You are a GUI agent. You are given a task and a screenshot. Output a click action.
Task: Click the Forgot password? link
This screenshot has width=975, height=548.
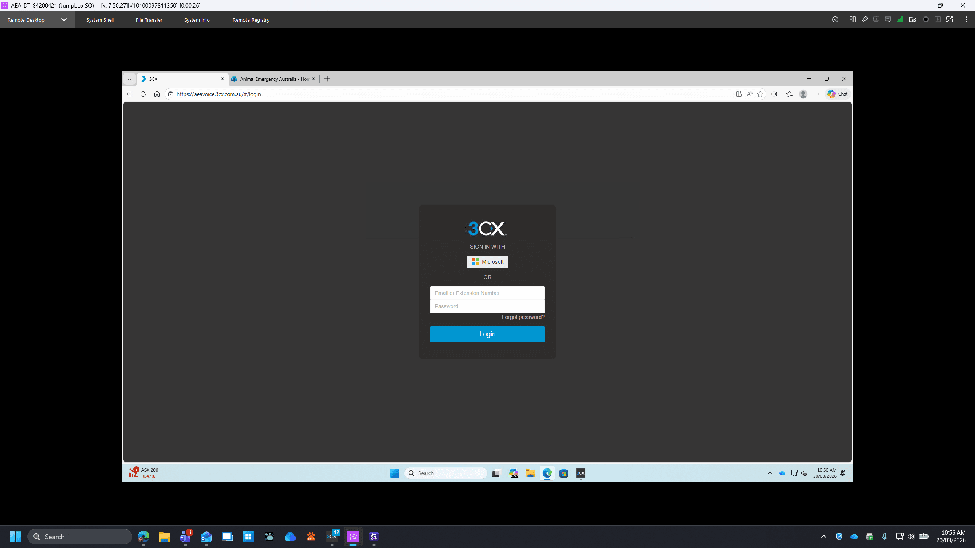point(523,317)
